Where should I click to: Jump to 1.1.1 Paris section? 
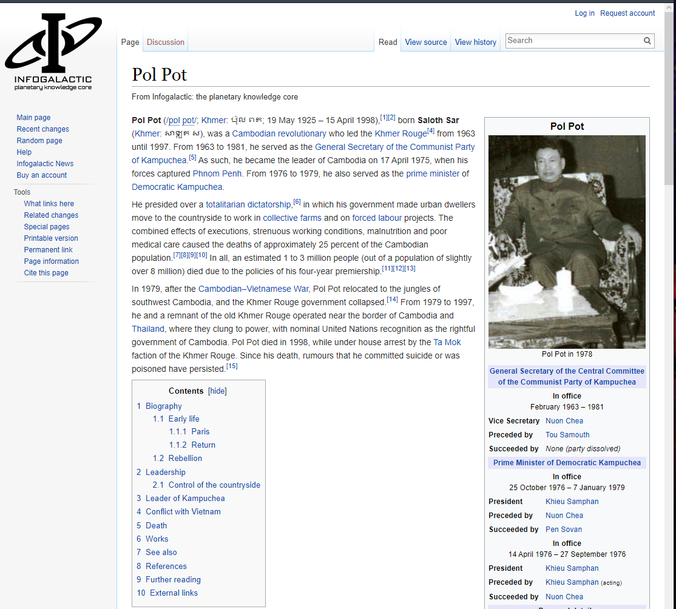click(x=189, y=432)
